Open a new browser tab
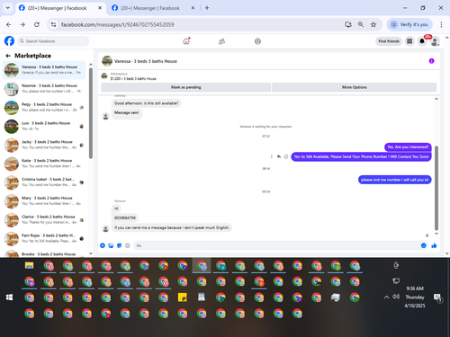Screen dimensions: 450x337 tap(207, 8)
